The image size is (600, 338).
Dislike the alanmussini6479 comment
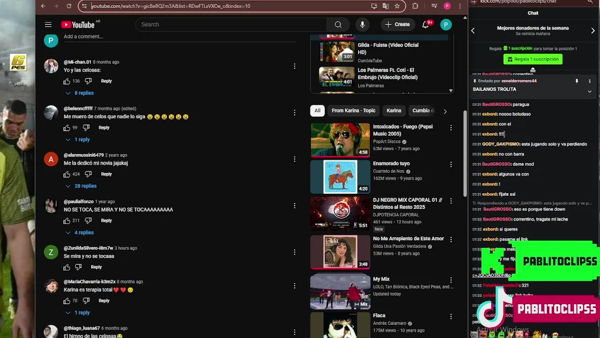tap(88, 174)
